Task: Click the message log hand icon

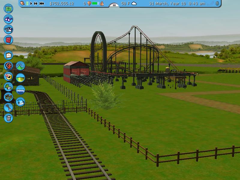Action: [x=22, y=3]
